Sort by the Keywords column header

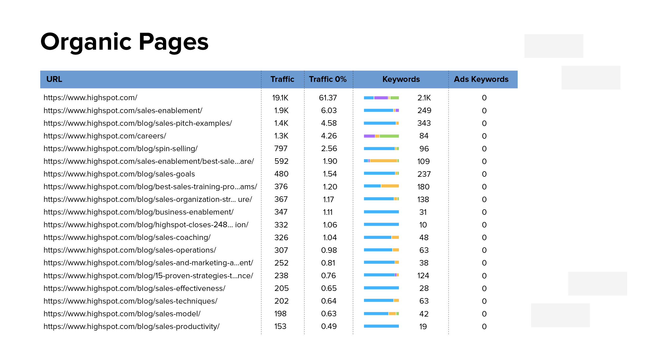click(x=401, y=79)
